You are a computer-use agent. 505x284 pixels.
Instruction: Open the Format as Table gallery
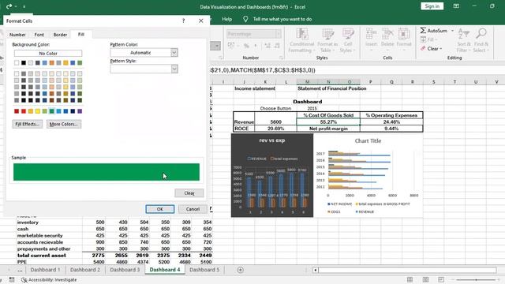click(327, 40)
